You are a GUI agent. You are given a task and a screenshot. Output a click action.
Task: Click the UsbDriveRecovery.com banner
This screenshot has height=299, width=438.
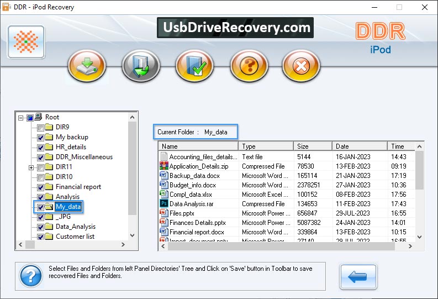tap(235, 28)
